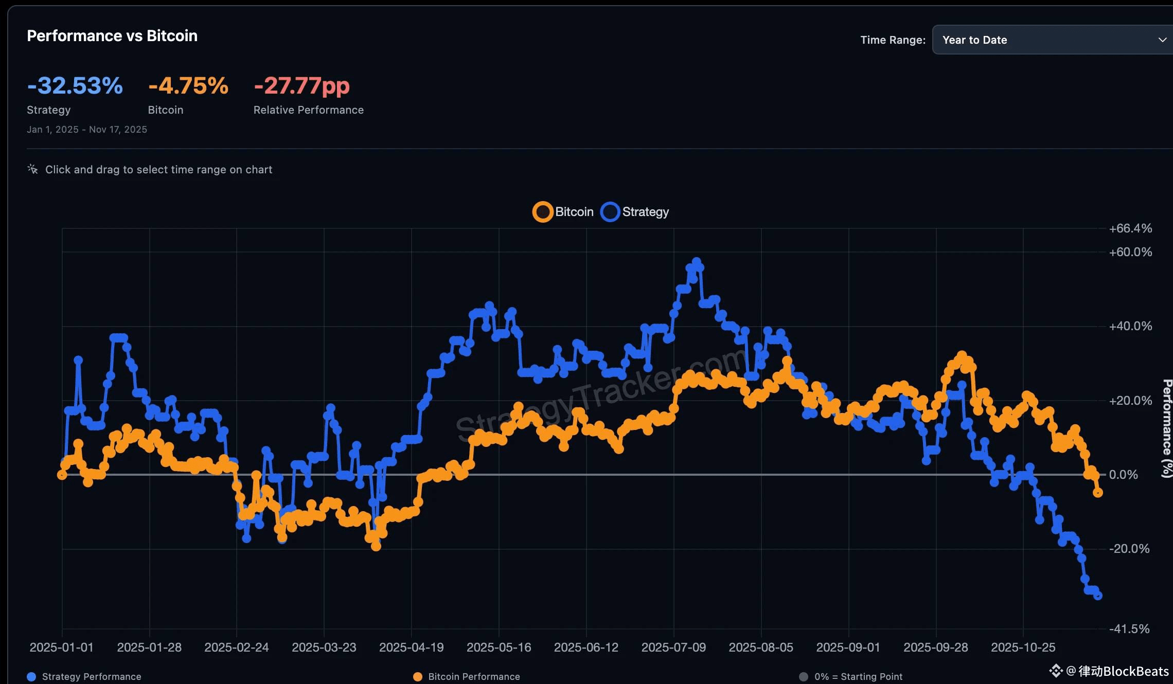Click the click-and-drag cursor hint icon
Image resolution: width=1173 pixels, height=684 pixels.
[x=32, y=169]
